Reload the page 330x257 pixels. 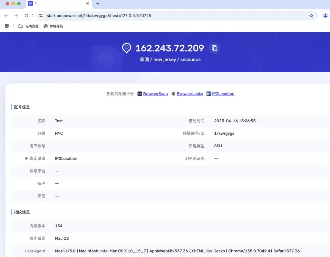point(26,15)
